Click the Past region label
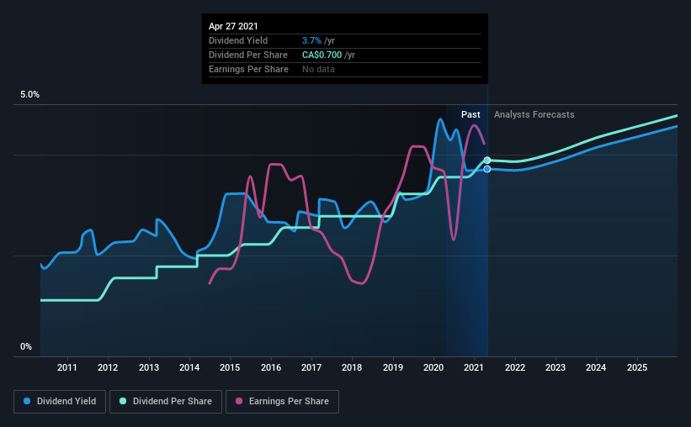 (x=470, y=114)
